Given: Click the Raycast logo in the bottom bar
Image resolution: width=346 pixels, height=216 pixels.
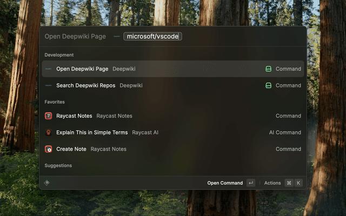Looking at the screenshot, I should point(46,183).
